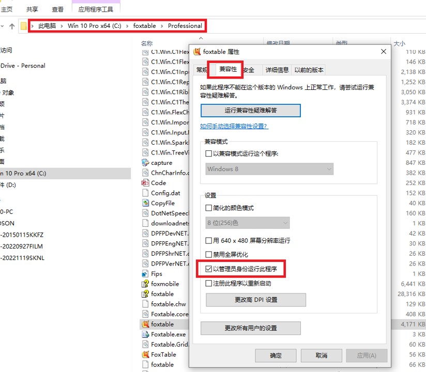
Task: Click the up arrow navigation button
Action: pyautogui.click(x=12, y=26)
